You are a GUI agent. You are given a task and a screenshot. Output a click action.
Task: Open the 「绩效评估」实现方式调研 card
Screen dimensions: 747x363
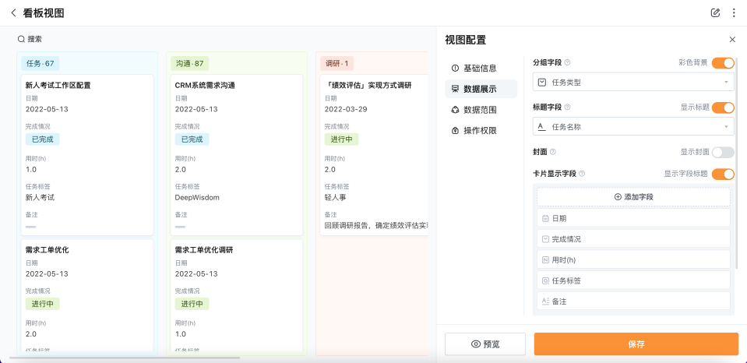(374, 155)
